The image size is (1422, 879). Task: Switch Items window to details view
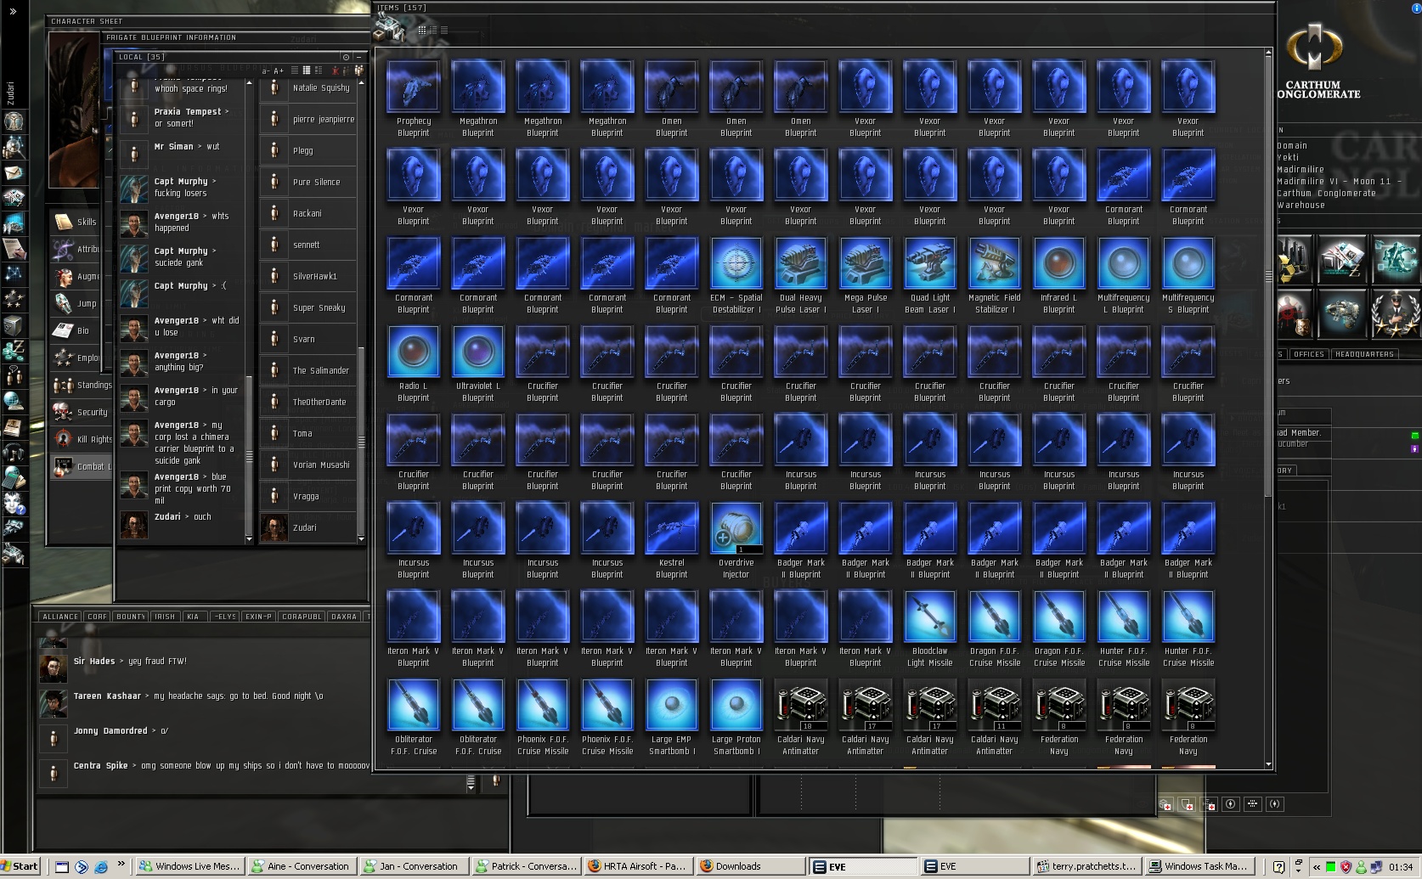point(433,30)
